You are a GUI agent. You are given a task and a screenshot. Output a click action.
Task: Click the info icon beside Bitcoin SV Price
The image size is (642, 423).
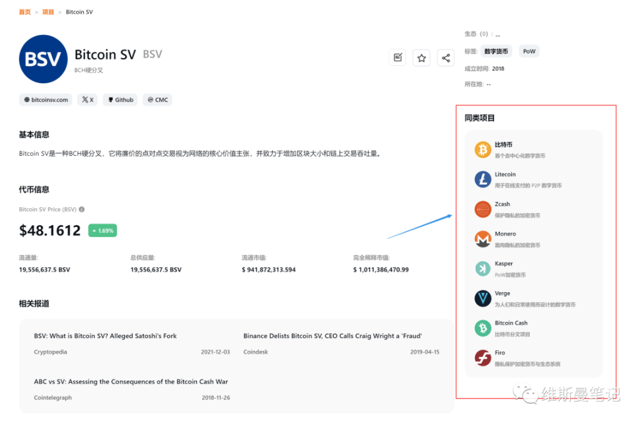tap(82, 209)
